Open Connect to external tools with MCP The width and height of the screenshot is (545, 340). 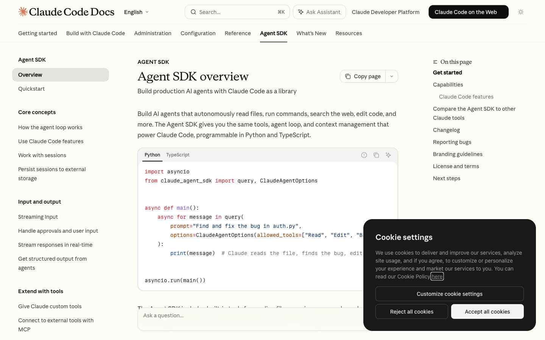pyautogui.click(x=56, y=325)
